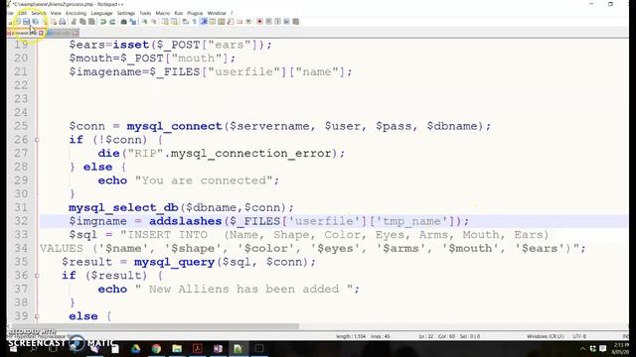
Task: Click the Save All toolbar icon
Action: pos(36,22)
